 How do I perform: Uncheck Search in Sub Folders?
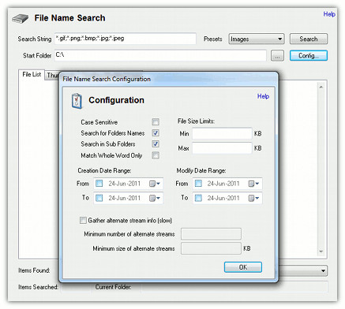(156, 144)
